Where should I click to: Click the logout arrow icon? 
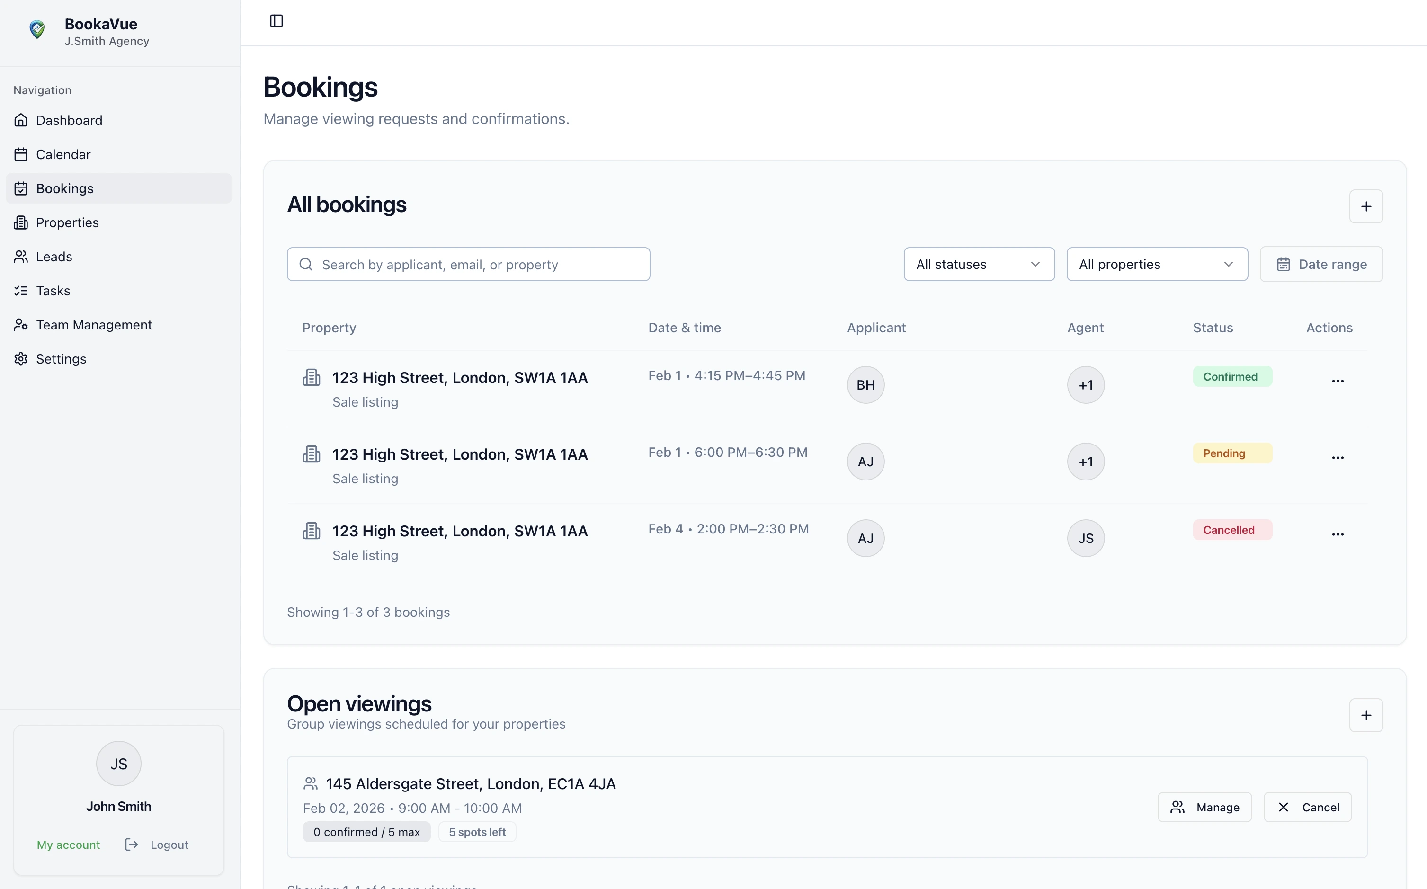tap(131, 845)
